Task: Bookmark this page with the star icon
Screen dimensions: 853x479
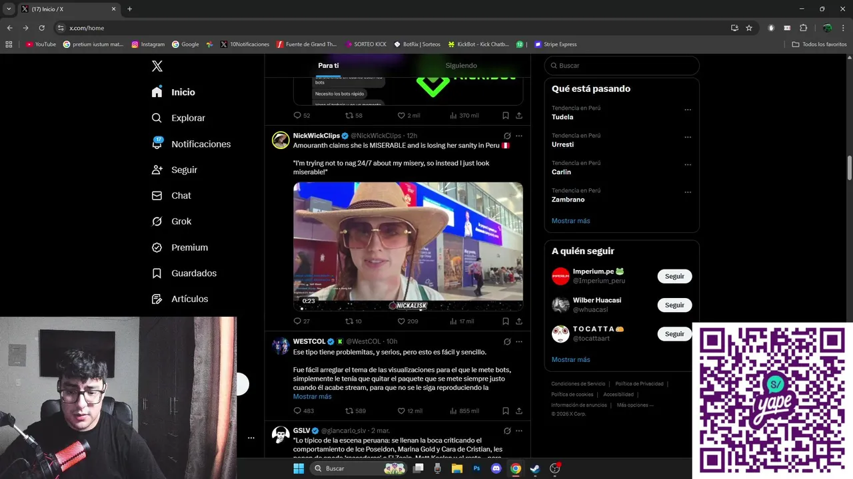Action: 749,28
